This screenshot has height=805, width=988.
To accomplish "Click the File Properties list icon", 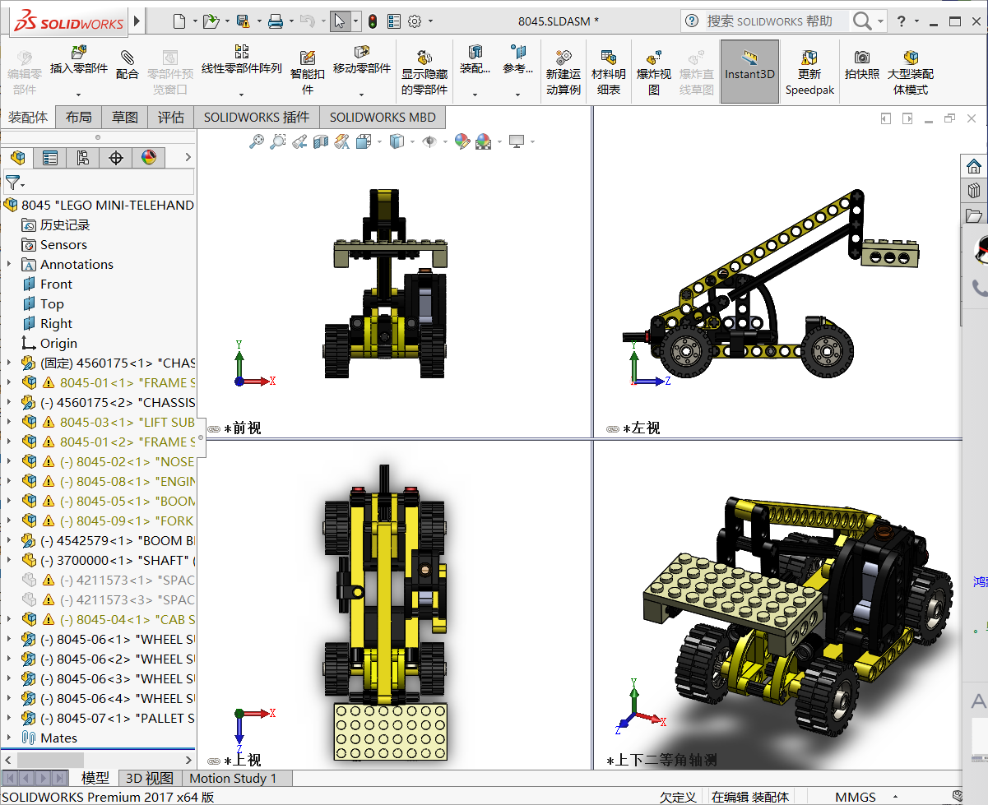I will [394, 21].
